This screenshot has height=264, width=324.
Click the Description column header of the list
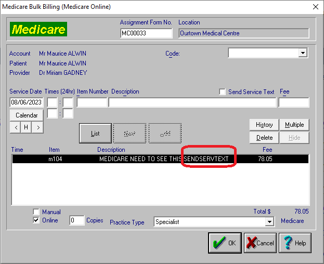coord(111,150)
